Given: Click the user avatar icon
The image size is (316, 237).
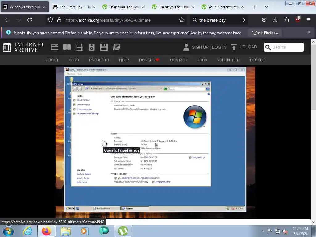Looking at the screenshot, I should pos(186,47).
